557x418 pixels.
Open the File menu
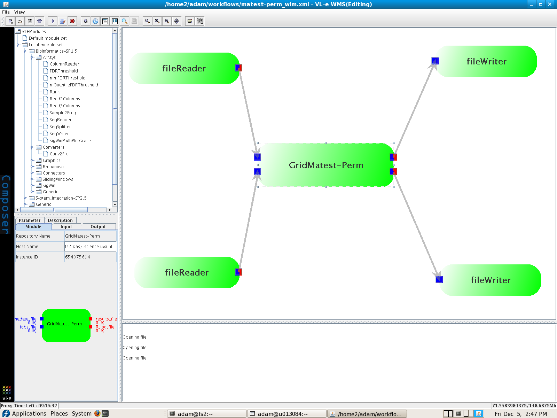click(6, 12)
